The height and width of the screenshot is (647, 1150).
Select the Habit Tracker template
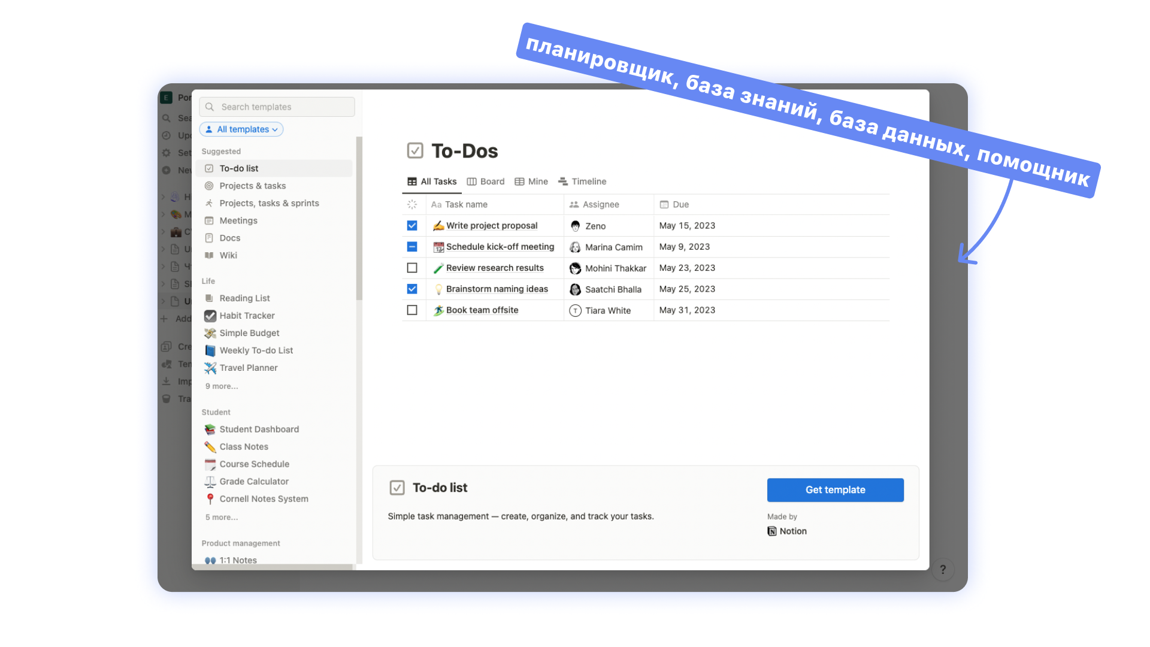[x=274, y=316]
